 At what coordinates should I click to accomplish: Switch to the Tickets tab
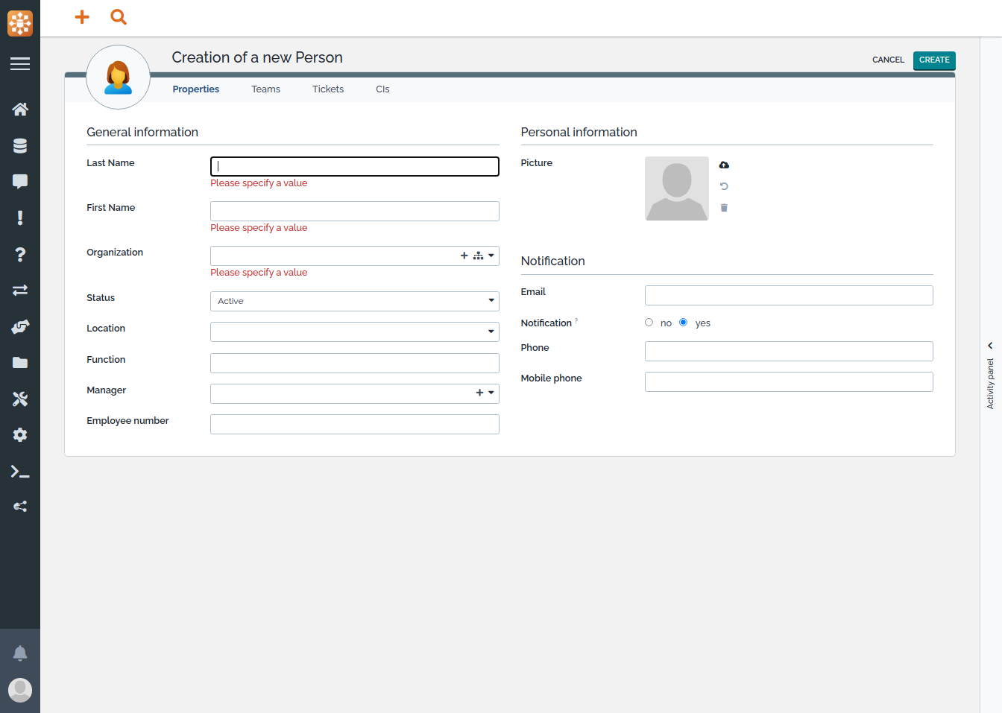[328, 89]
